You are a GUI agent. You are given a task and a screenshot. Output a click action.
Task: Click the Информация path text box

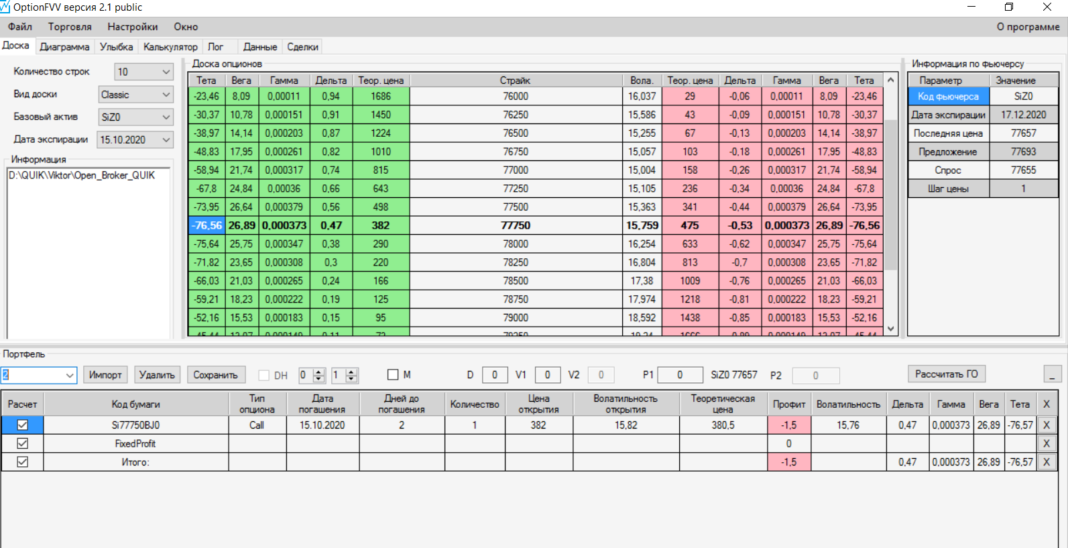[89, 252]
